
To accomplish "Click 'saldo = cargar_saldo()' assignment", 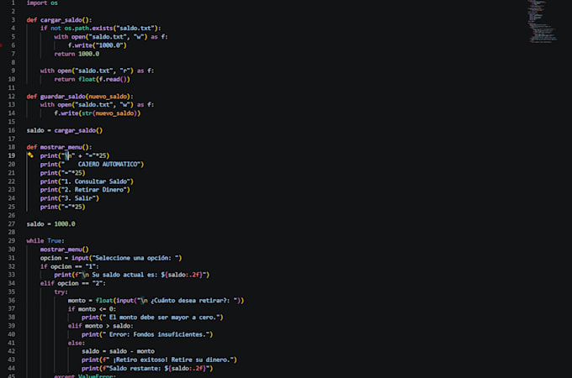I will pos(65,130).
